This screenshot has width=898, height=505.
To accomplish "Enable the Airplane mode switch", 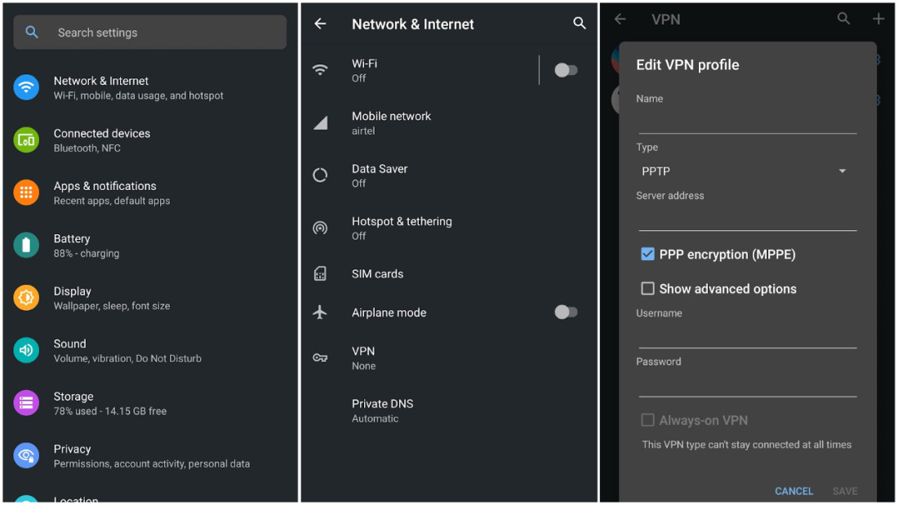I will (x=566, y=312).
